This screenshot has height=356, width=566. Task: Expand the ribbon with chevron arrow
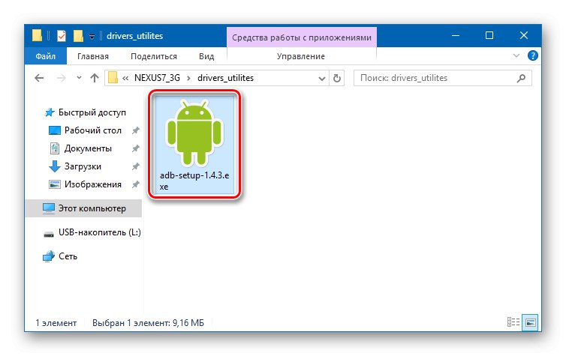click(516, 56)
